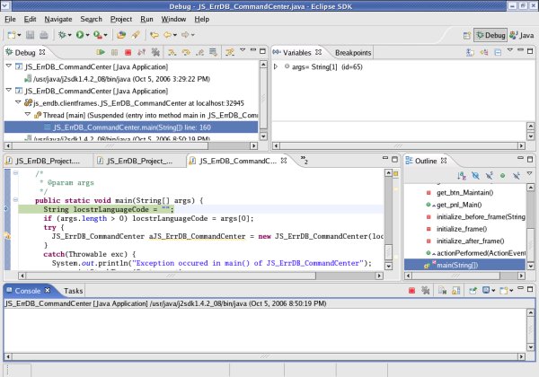
Task: Click the Save icon in main toolbar
Action: (x=31, y=35)
